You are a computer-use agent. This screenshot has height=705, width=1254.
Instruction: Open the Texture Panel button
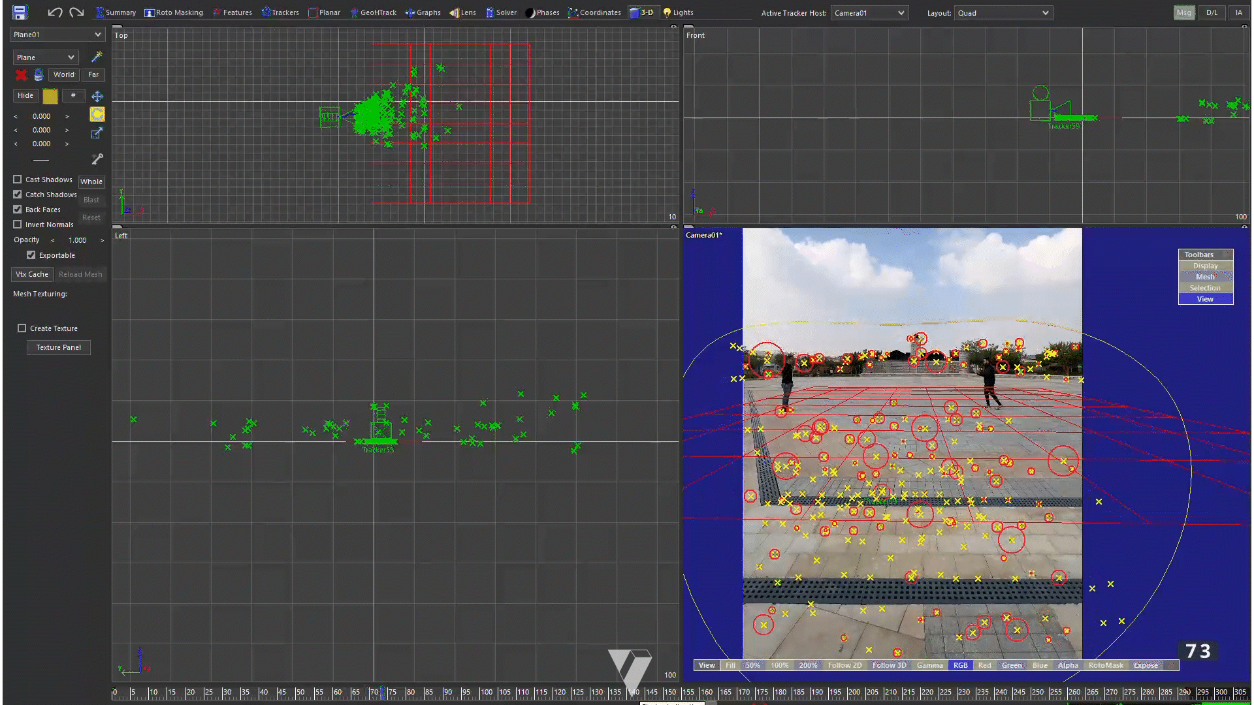(59, 347)
